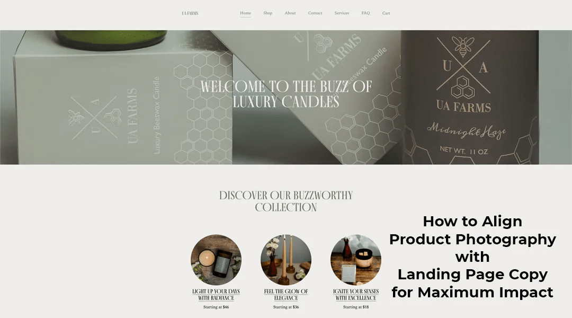Click the jar candle circular thumbnail
Image resolution: width=572 pixels, height=318 pixels.
point(216,260)
